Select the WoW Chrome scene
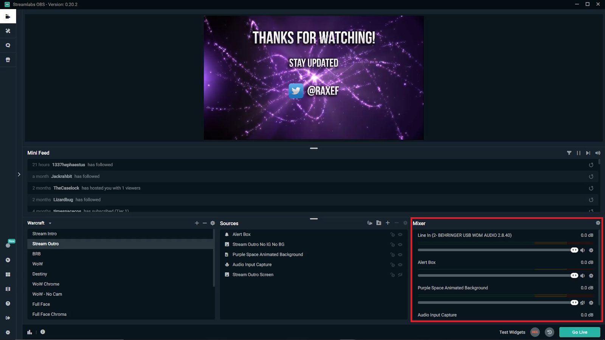 (120, 284)
